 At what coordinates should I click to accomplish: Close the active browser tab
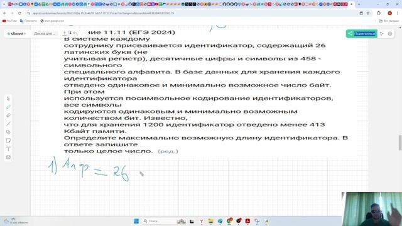pos(352,4)
